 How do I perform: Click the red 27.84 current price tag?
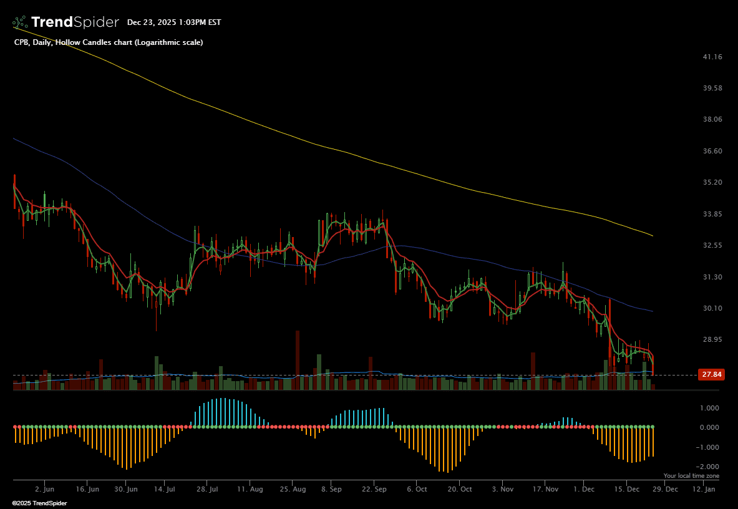[712, 375]
